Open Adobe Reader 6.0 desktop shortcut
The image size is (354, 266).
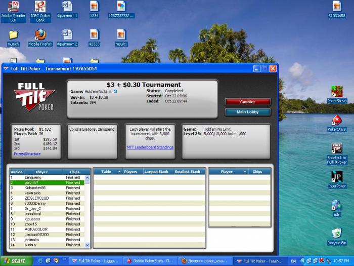click(13, 12)
